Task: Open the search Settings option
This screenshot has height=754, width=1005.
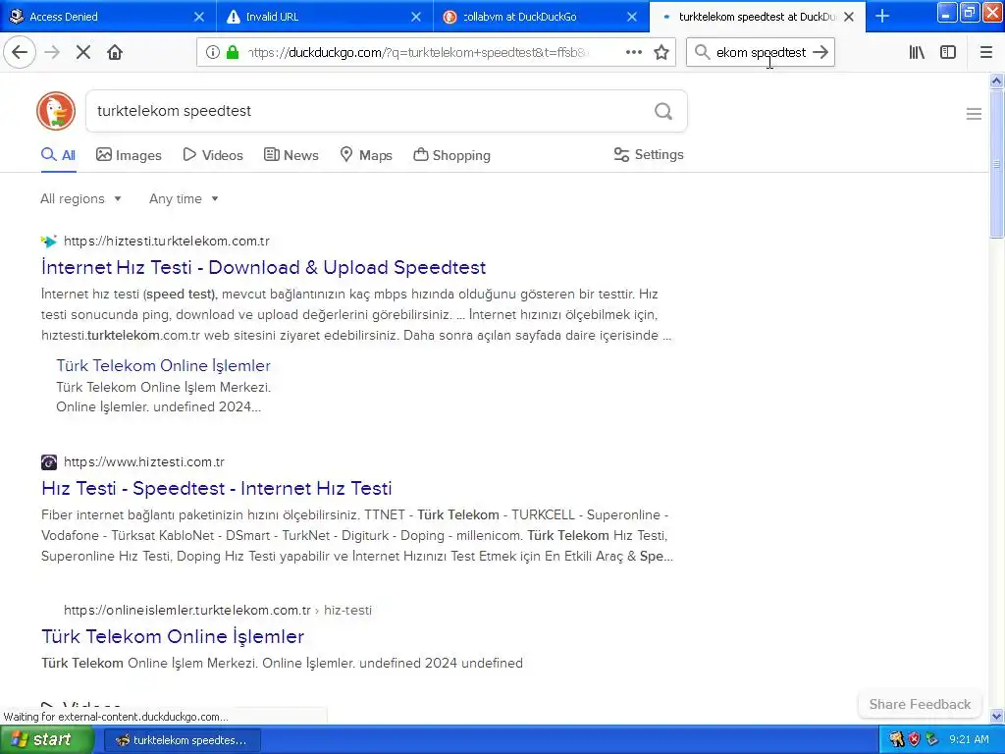Action: [x=649, y=154]
